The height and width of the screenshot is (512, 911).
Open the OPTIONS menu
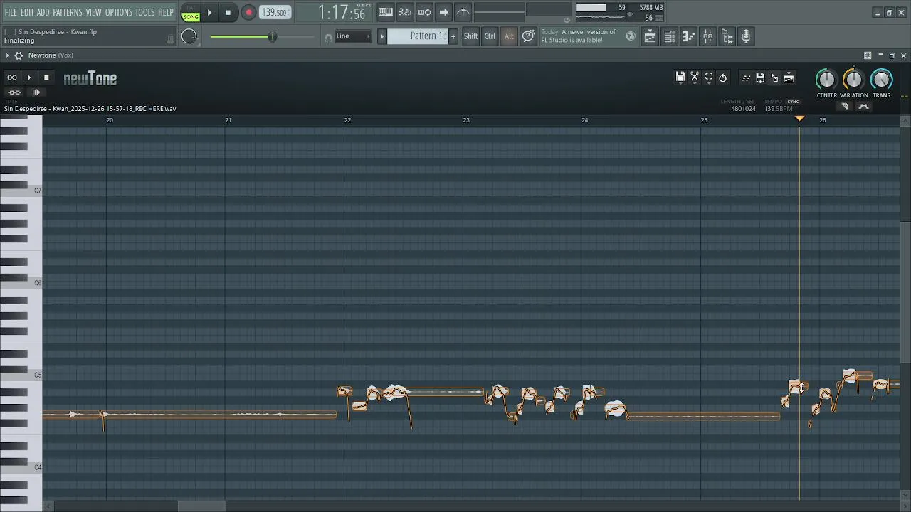click(x=119, y=12)
